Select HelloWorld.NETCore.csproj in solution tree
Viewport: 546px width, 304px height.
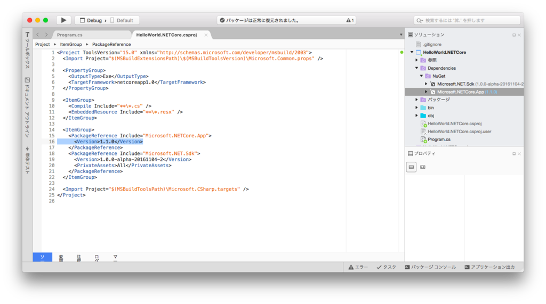click(454, 124)
